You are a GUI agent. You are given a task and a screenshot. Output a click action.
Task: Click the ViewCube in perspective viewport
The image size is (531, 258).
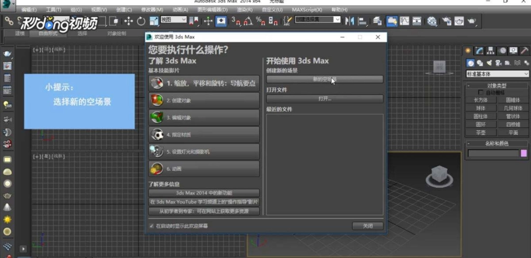pyautogui.click(x=439, y=175)
